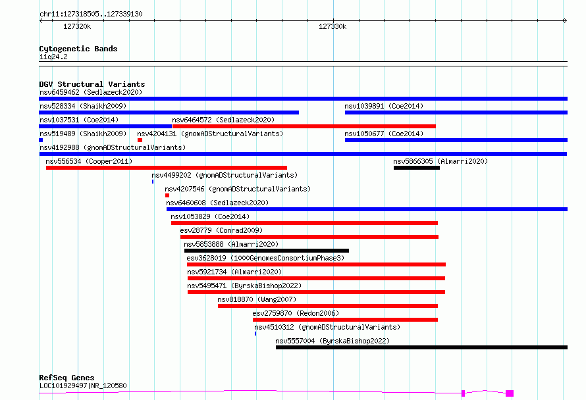Open the esv28779 (Conrad2009) label
This screenshot has height=400, width=586.
click(221, 230)
